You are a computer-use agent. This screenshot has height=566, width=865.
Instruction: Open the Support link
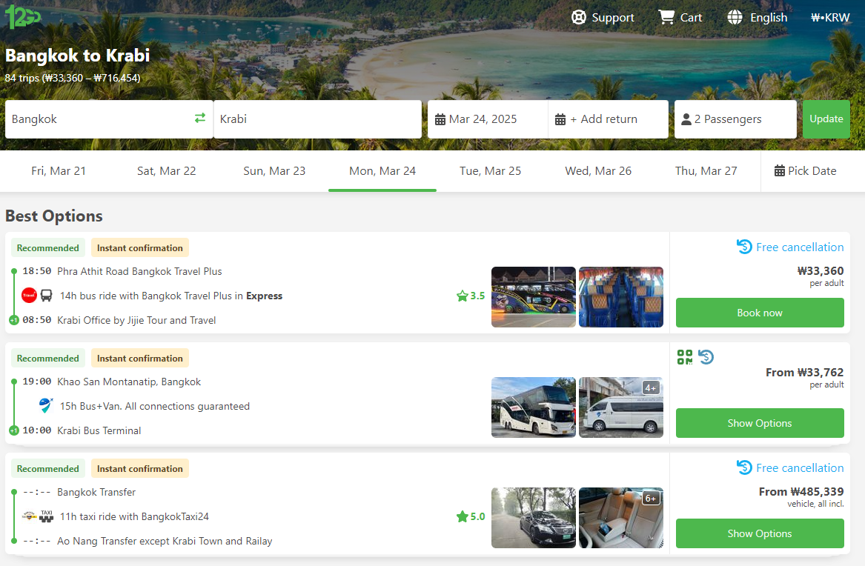point(603,18)
